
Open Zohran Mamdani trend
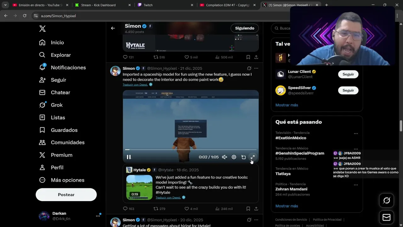[291, 189]
